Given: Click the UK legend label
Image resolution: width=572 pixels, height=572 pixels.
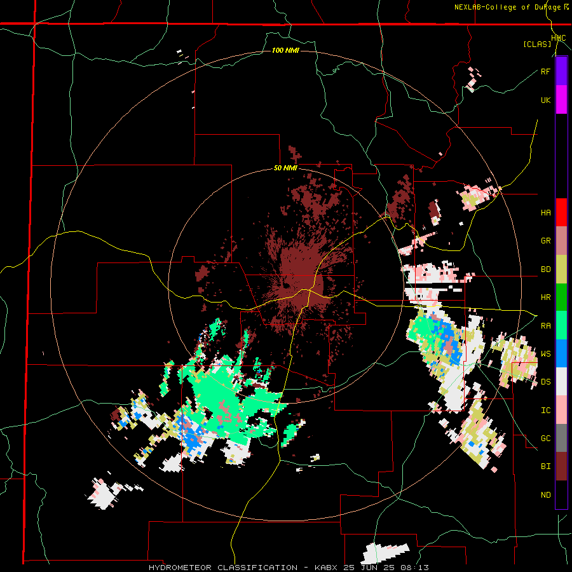Looking at the screenshot, I should tap(545, 100).
